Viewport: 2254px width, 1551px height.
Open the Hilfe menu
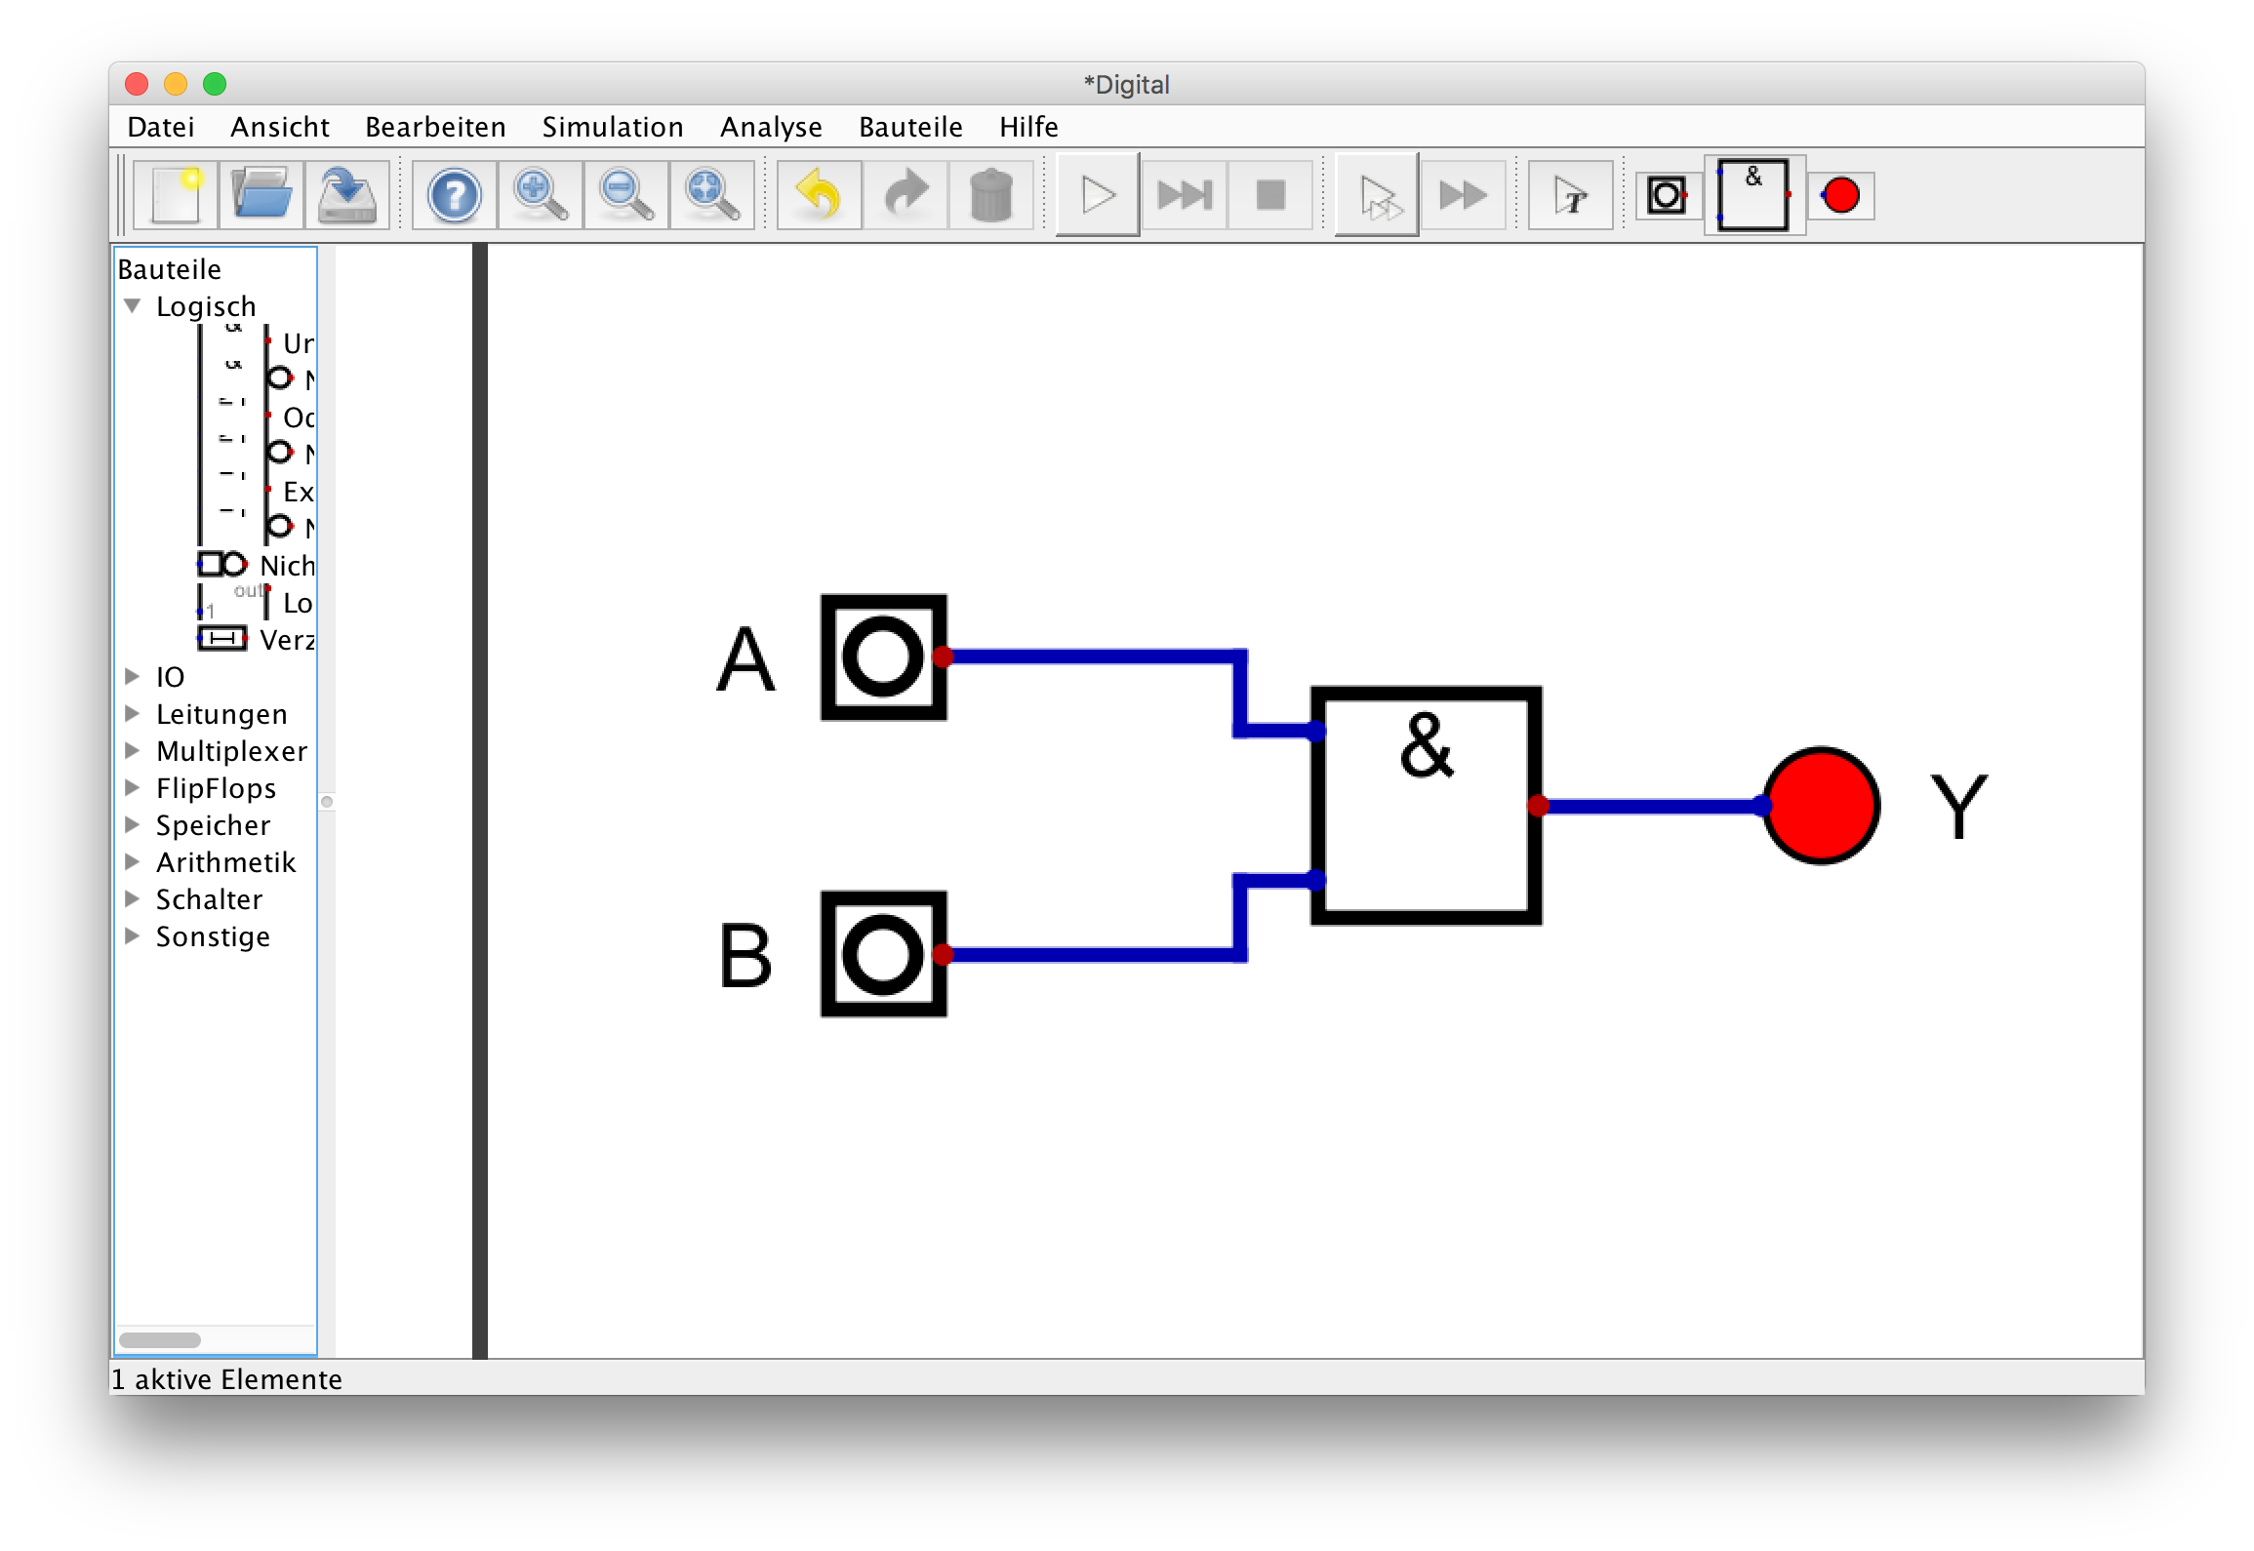click(x=1028, y=127)
